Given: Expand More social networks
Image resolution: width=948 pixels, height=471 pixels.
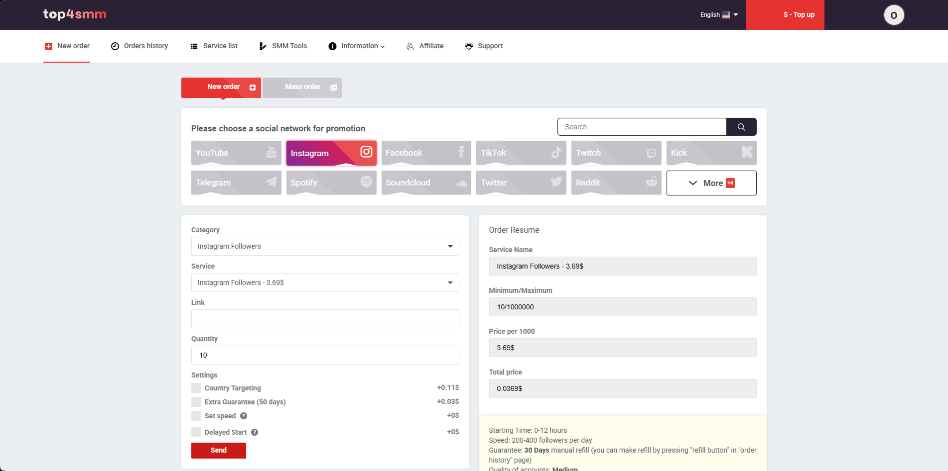Looking at the screenshot, I should (711, 183).
